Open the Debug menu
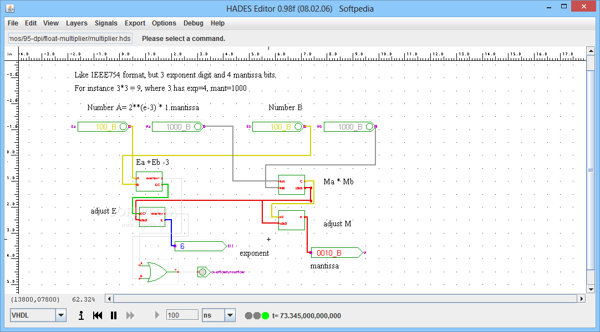This screenshot has width=600, height=332. tap(193, 23)
